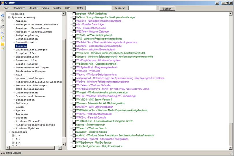
Task: Click the tree panel scroll-up arrow
Action: pyautogui.click(x=64, y=14)
